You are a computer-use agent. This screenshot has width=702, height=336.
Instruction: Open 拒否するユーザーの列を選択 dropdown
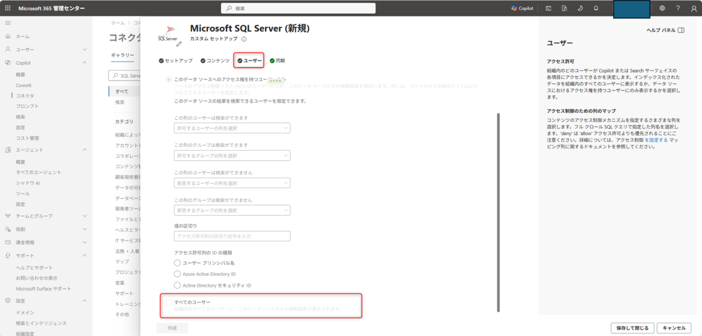click(x=232, y=183)
